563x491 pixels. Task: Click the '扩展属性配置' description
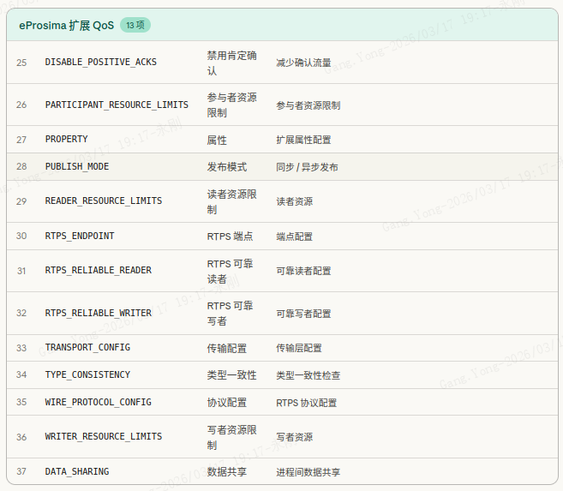click(x=303, y=140)
